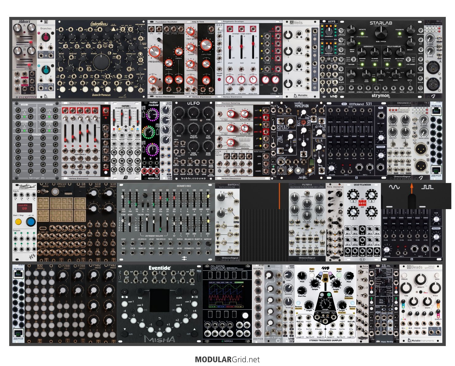Image resolution: width=455 pixels, height=366 pixels.
Task: Click the blue encoder on Pamela's PRO Workout
Action: [x=31, y=222]
